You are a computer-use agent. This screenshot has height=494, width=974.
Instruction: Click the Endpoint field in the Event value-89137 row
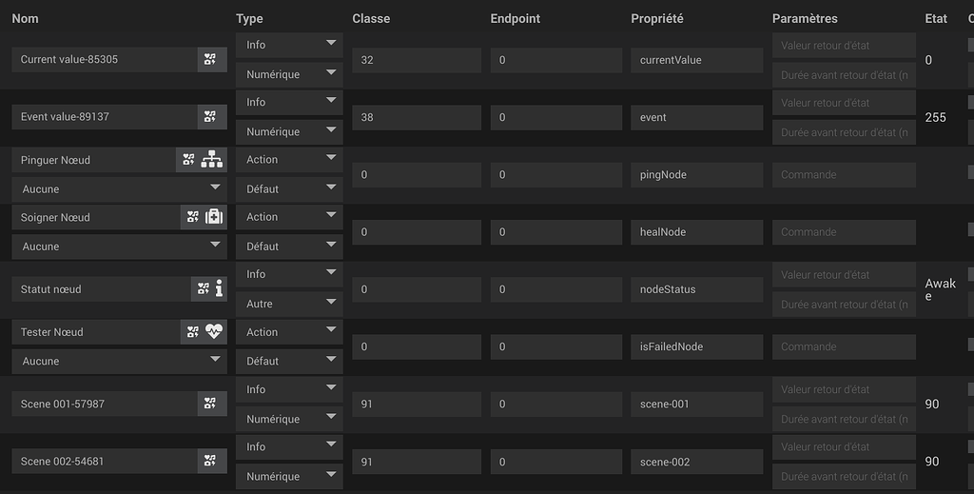(555, 117)
